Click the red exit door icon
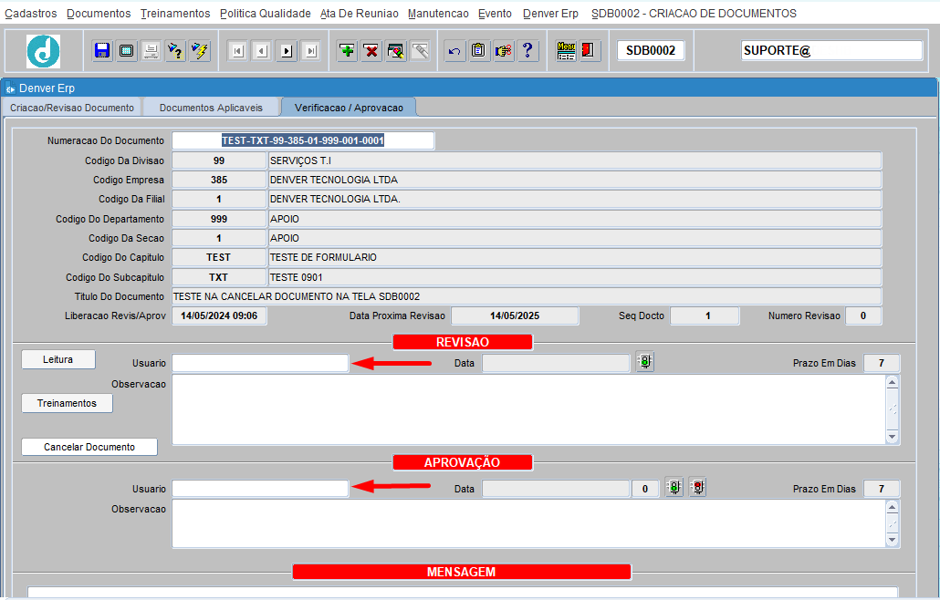 point(590,51)
